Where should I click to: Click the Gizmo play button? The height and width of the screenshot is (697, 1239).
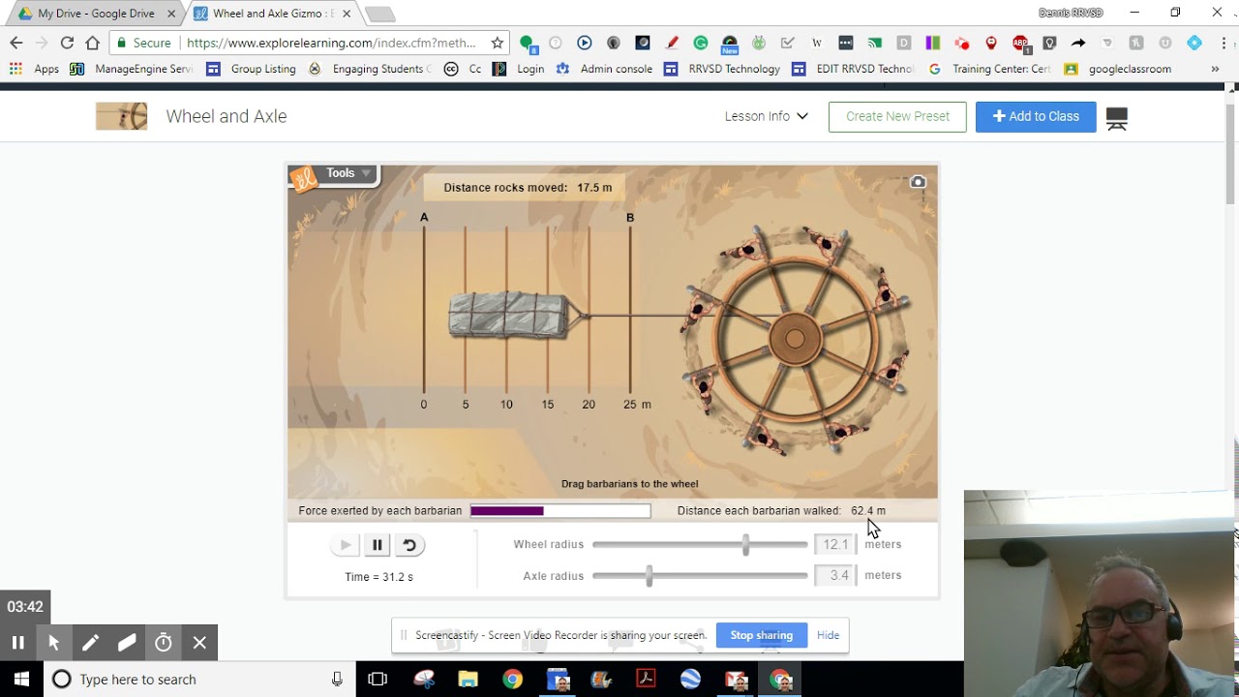click(x=345, y=545)
